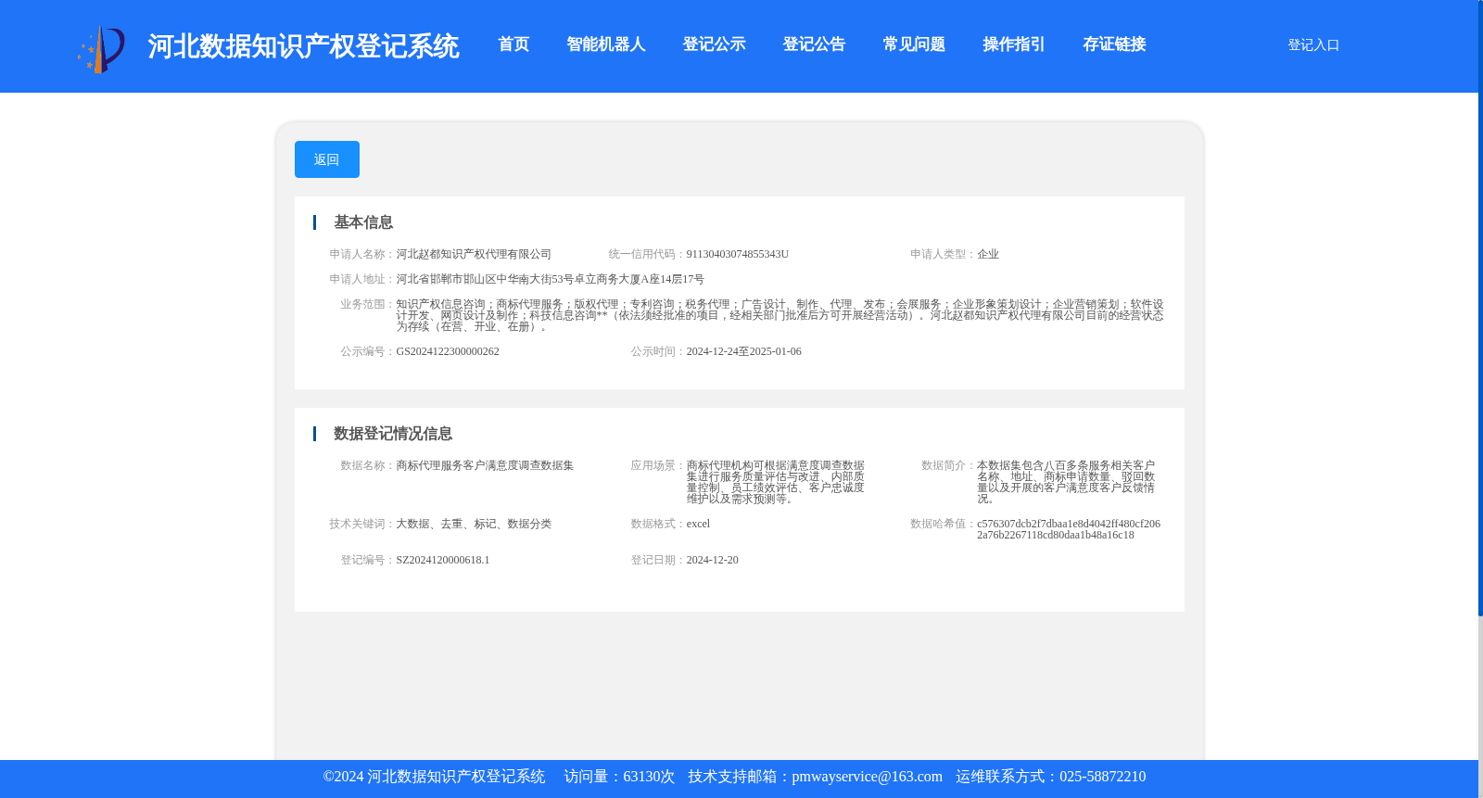The height and width of the screenshot is (798, 1483).
Task: Click the 数据登记情况信息 section heading
Action: tap(393, 434)
